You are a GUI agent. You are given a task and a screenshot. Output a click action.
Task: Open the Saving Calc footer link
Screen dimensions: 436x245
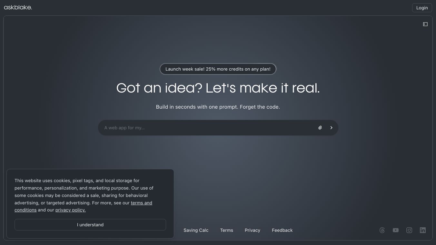(196, 230)
